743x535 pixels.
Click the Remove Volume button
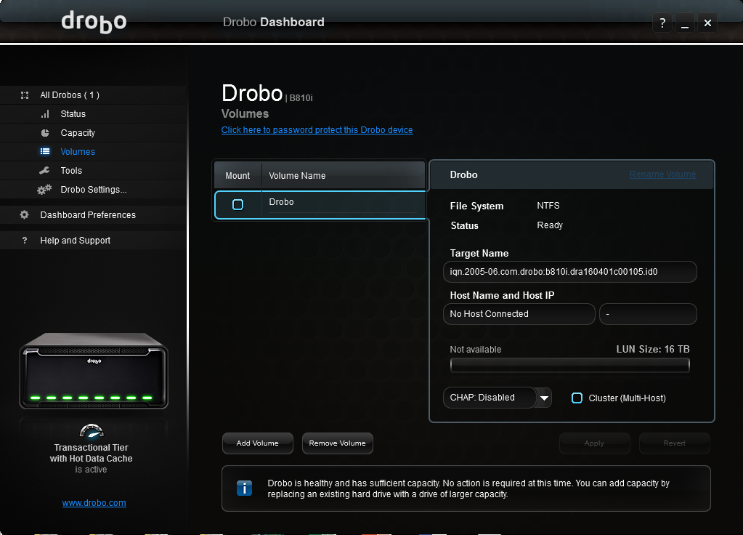[x=338, y=443]
